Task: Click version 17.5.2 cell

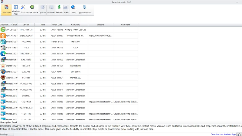Action: (x=26, y=47)
